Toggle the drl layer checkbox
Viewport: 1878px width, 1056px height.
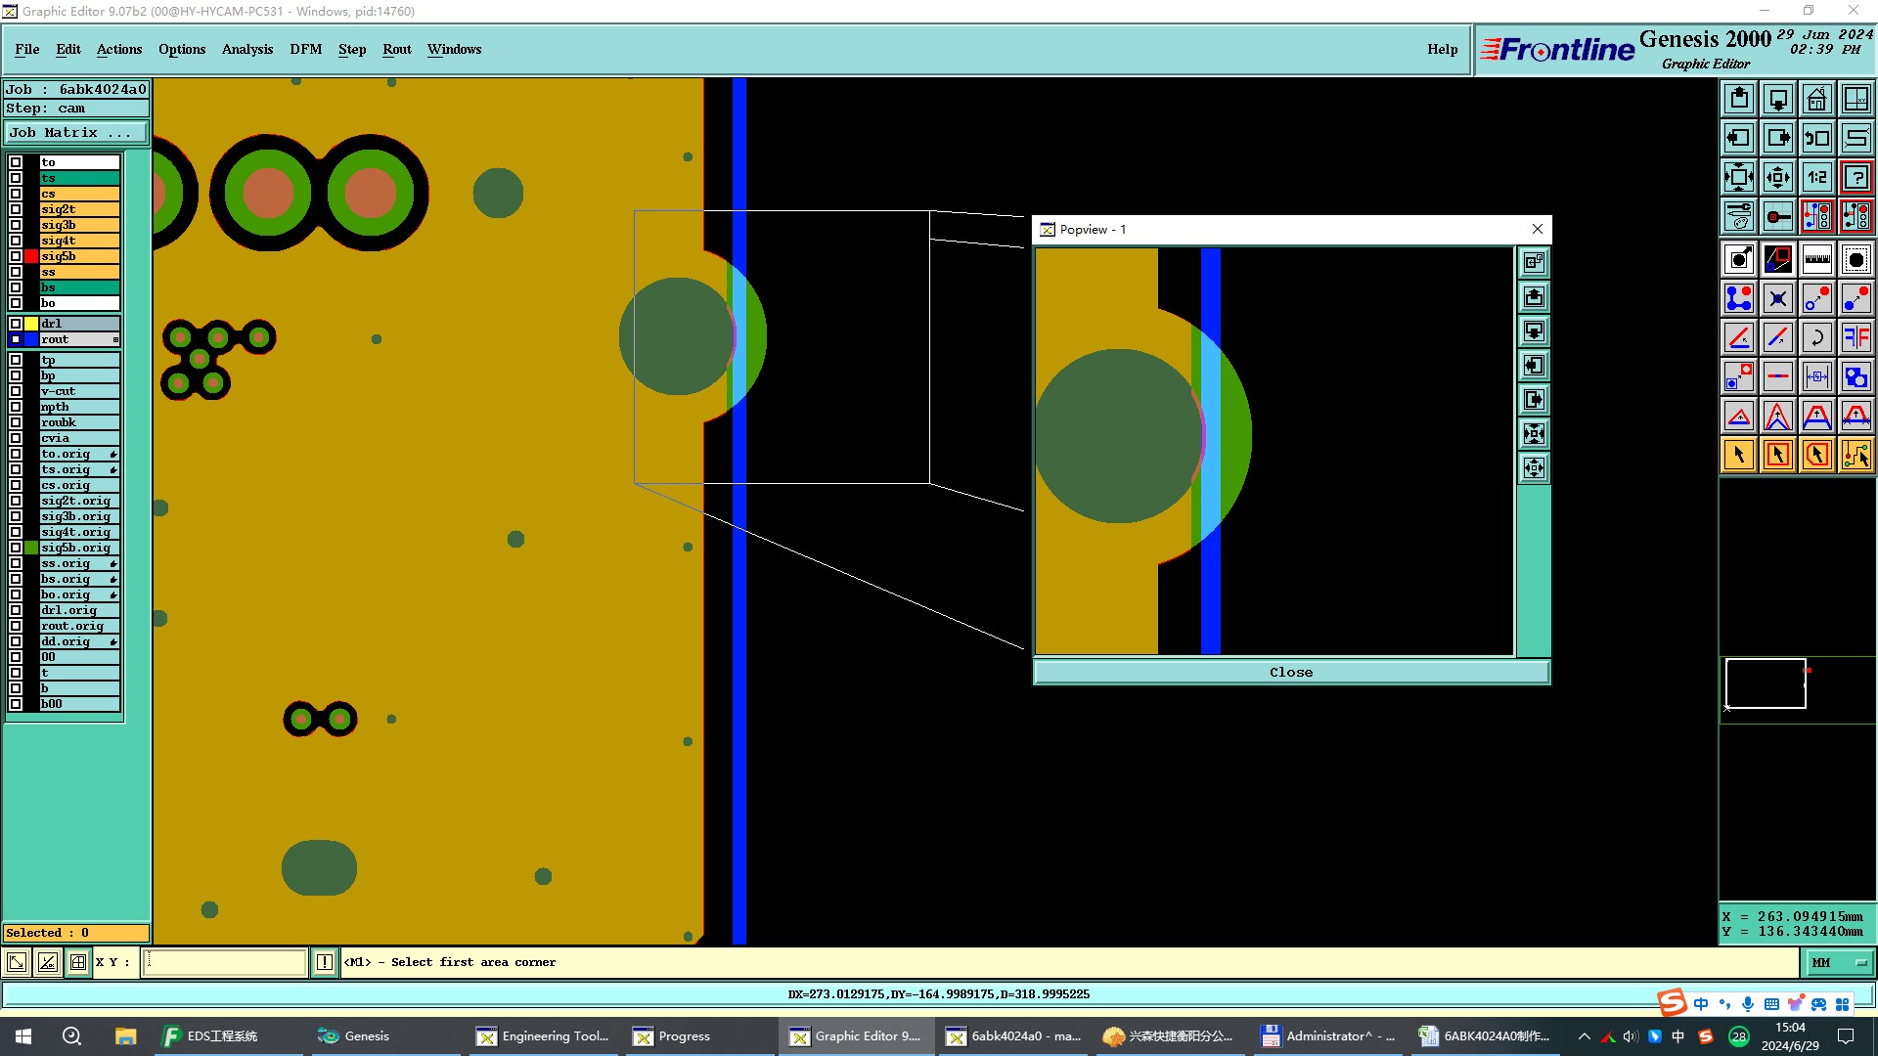click(x=16, y=324)
